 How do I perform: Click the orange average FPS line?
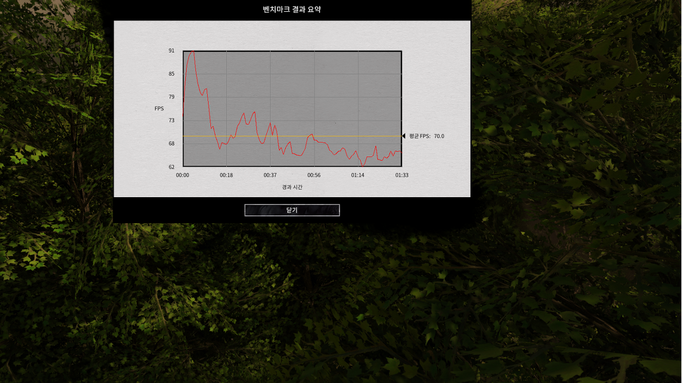point(292,136)
